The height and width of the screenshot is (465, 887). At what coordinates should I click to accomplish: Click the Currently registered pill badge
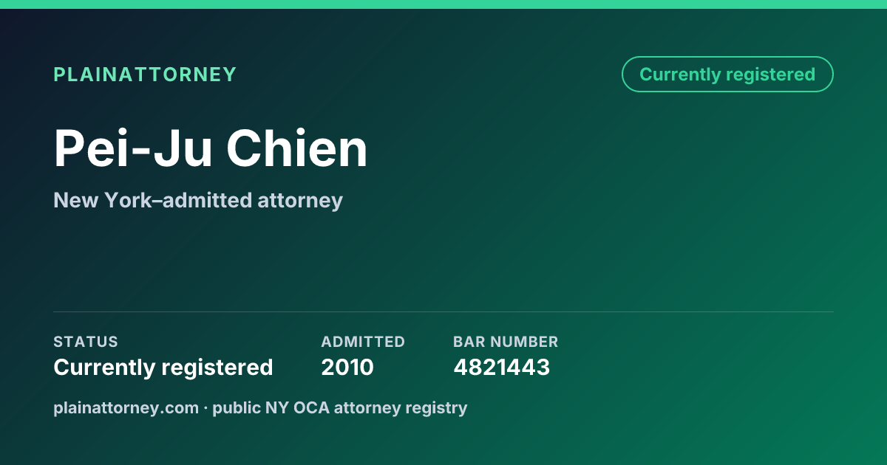pyautogui.click(x=727, y=74)
